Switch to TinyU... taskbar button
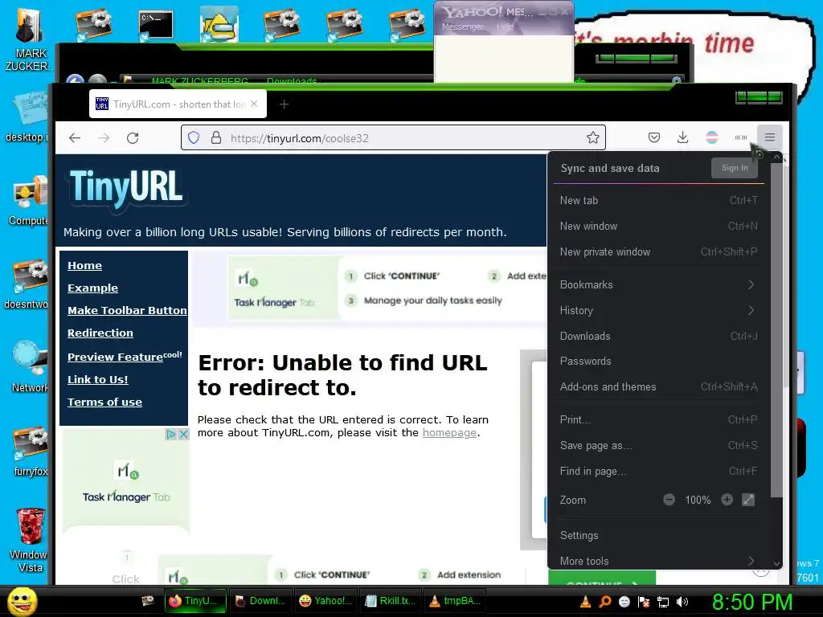Viewport: 823px width, 617px height. (194, 601)
